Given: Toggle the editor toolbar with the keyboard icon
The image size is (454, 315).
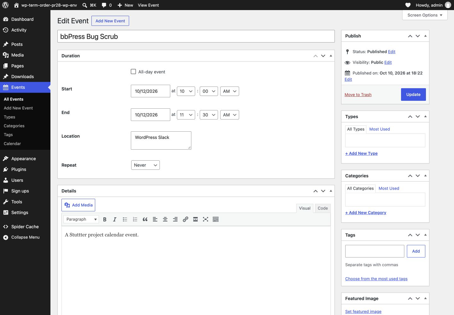Looking at the screenshot, I should pos(216,219).
